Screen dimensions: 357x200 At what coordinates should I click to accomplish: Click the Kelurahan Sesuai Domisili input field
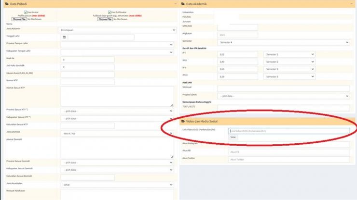(x=88, y=177)
